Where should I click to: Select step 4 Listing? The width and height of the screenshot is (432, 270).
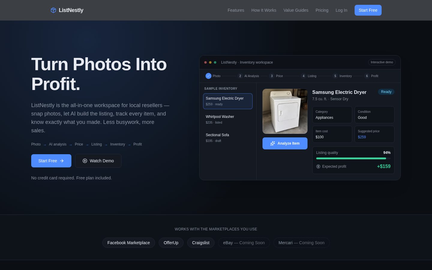[309, 76]
